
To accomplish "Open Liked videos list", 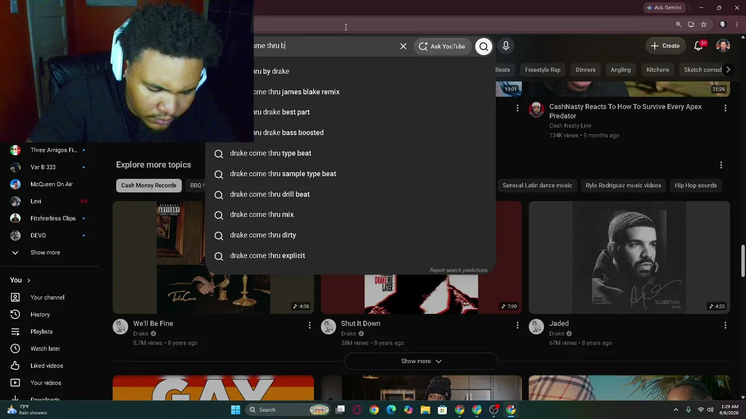I will [x=50, y=366].
